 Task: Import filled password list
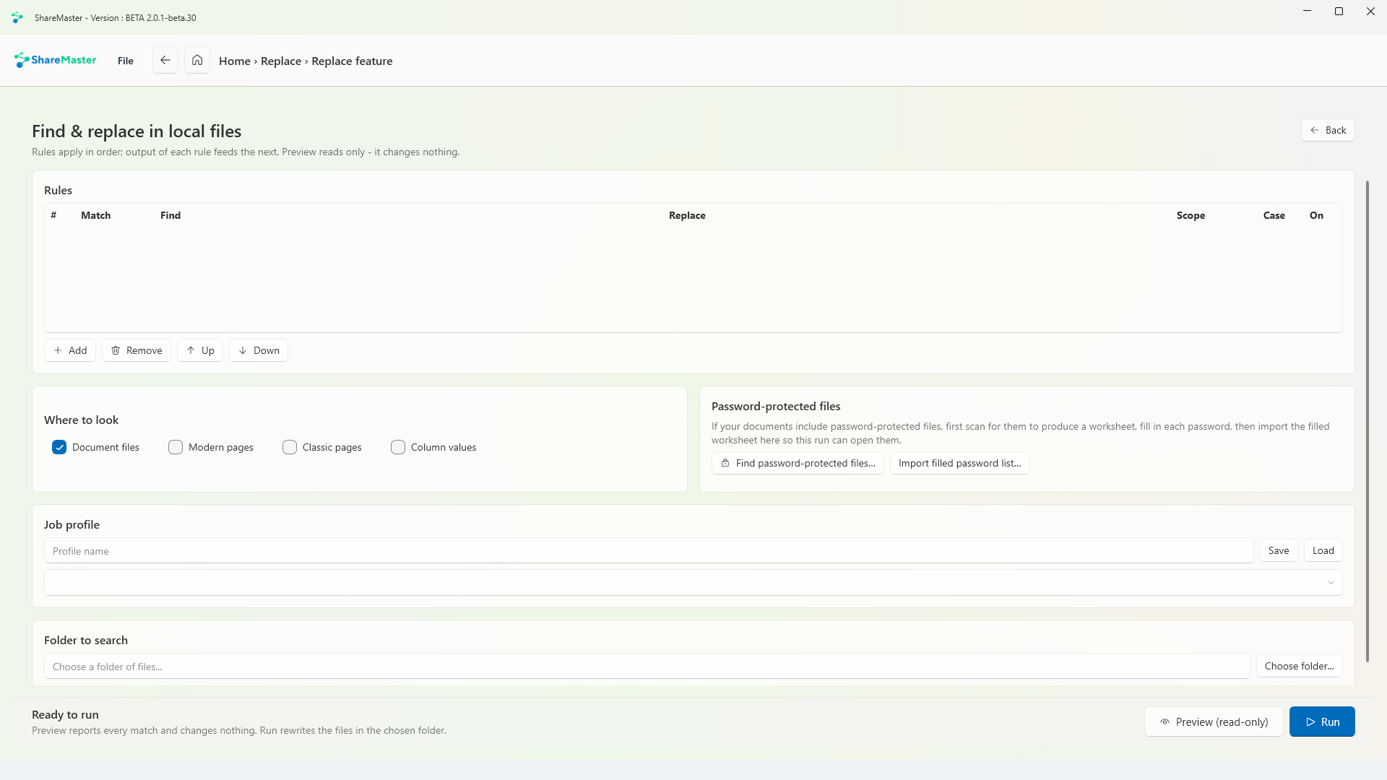[960, 463]
